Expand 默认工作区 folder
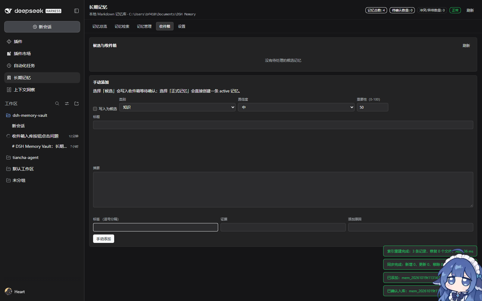This screenshot has width=482, height=301. tap(8, 169)
